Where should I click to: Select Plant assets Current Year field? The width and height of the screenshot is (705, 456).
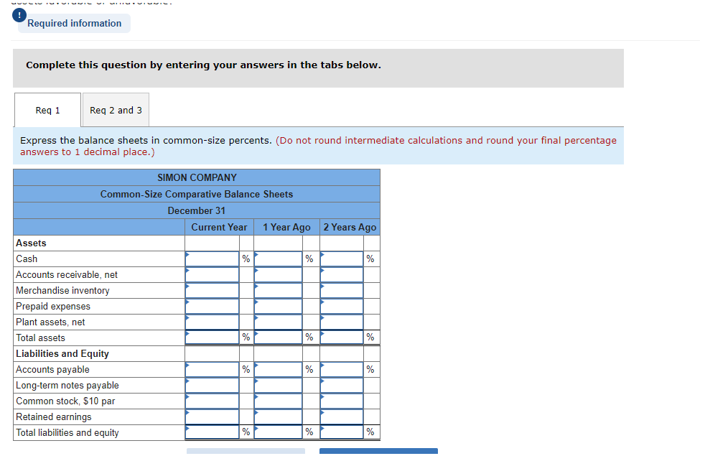tap(213, 322)
